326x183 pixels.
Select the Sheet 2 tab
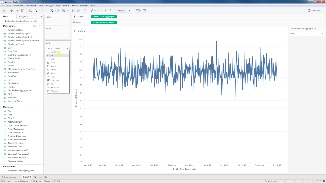(x=27, y=177)
